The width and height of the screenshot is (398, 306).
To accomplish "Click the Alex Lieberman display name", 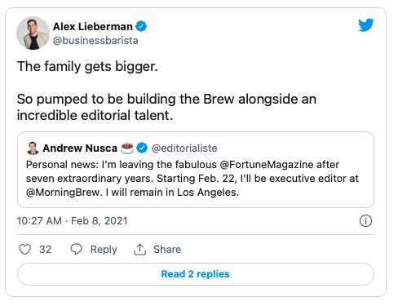I will pos(93,27).
